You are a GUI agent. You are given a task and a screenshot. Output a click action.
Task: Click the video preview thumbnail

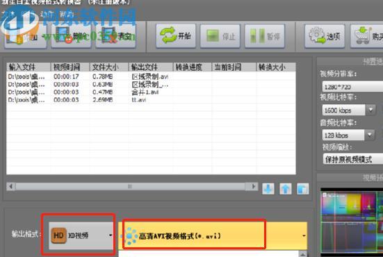click(x=352, y=221)
